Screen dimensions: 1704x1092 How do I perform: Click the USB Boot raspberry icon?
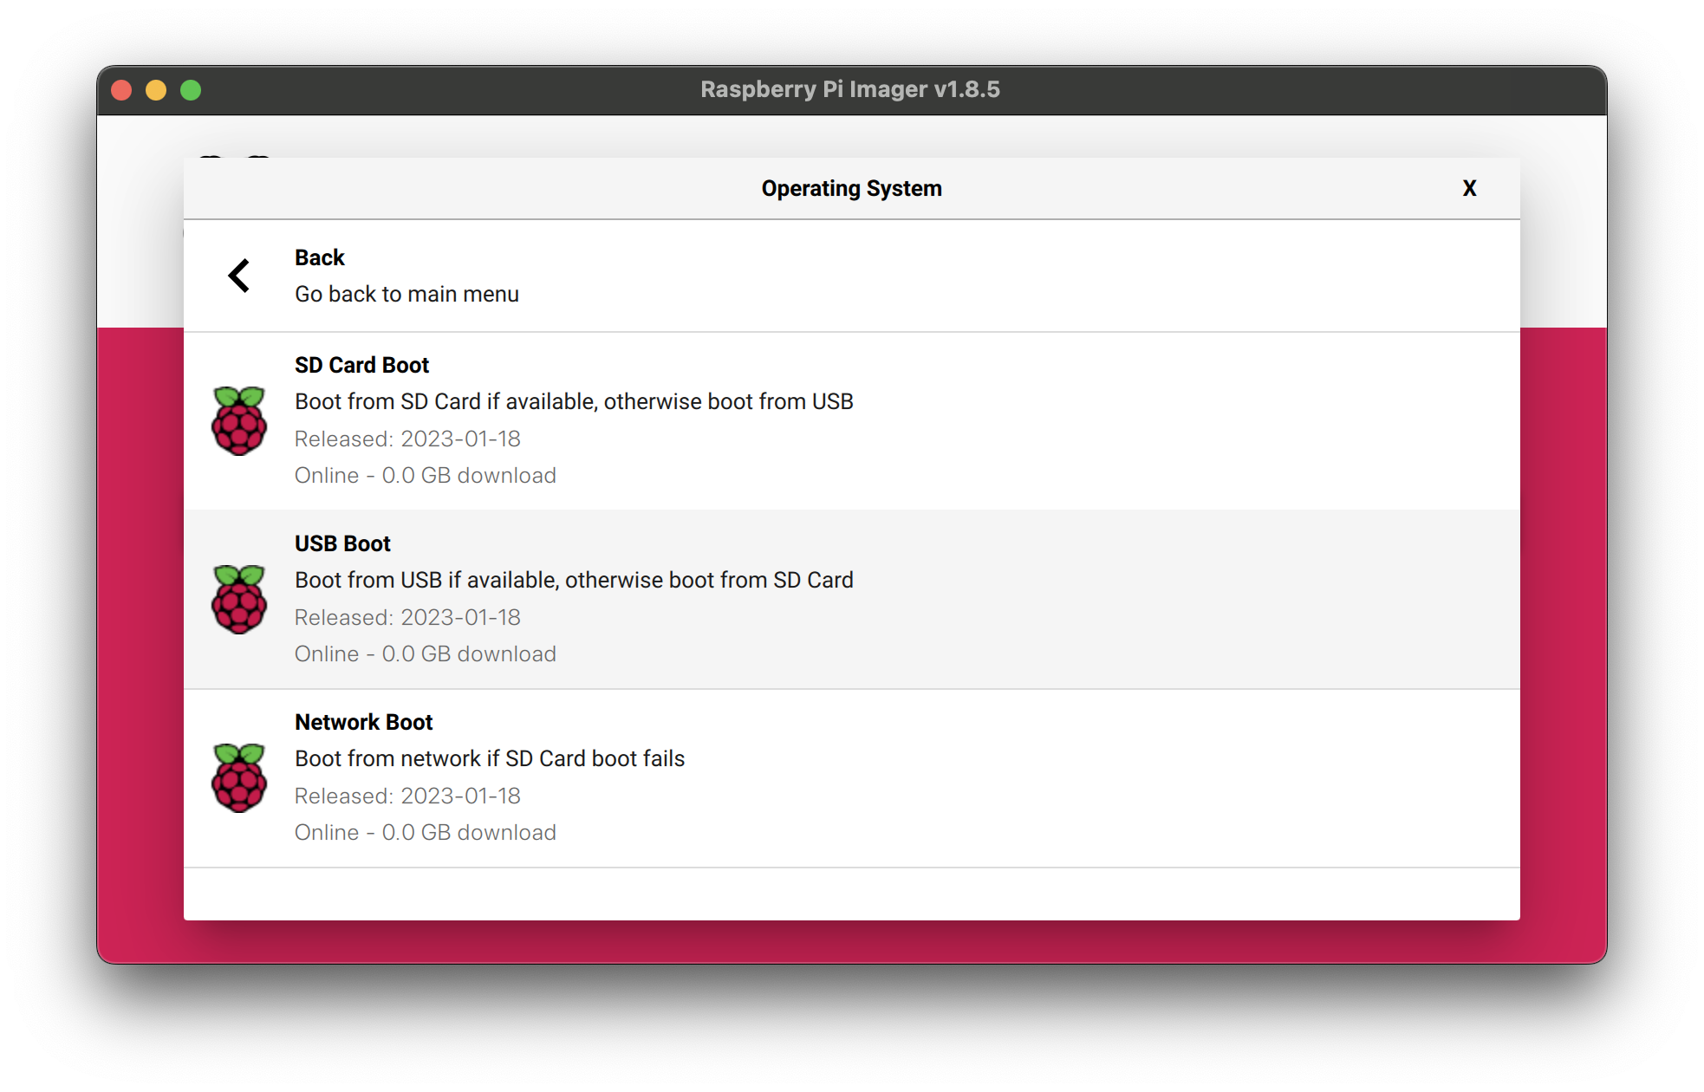(239, 599)
